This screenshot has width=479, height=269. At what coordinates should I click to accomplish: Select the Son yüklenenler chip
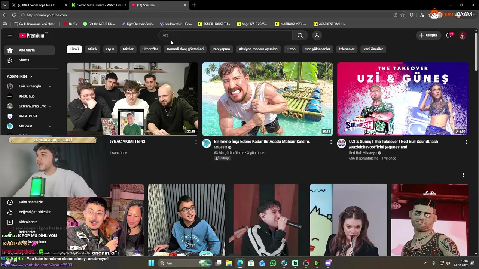click(x=318, y=49)
